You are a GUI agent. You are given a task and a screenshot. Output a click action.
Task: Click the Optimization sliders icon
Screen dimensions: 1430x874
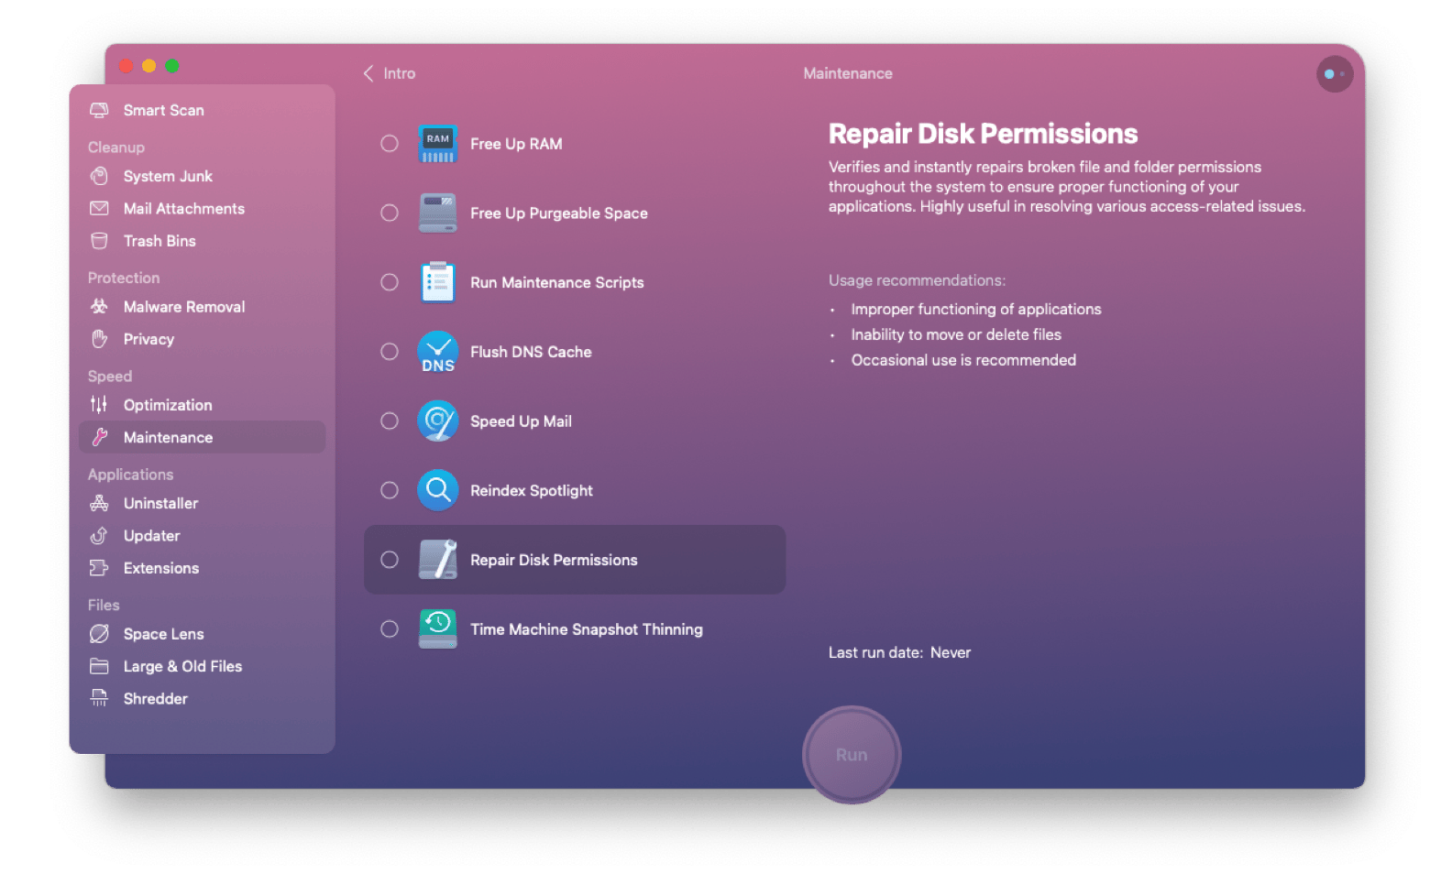tap(99, 405)
